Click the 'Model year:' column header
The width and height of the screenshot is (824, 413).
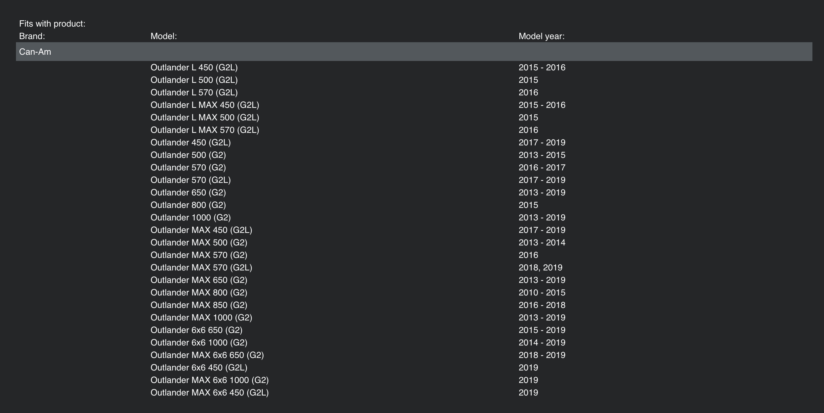pos(542,36)
